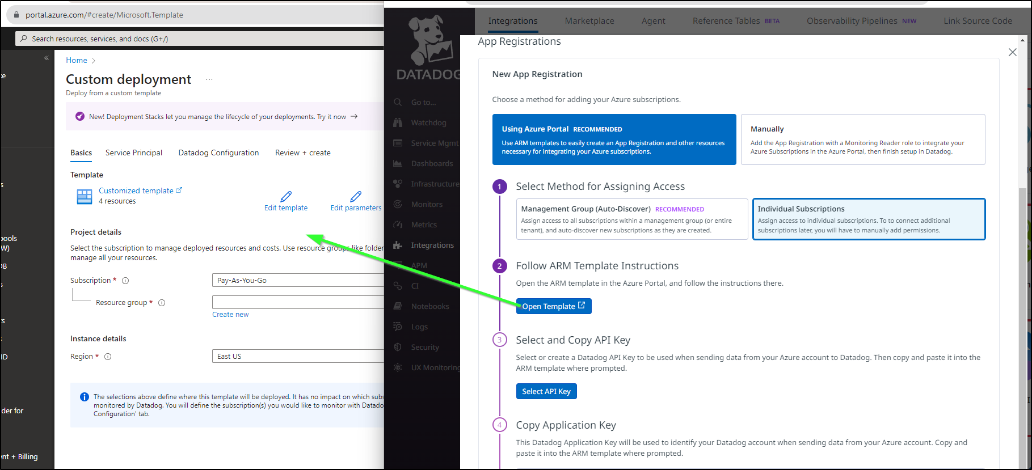Click the Dashboards chart icon
1032x470 pixels.
(x=398, y=164)
